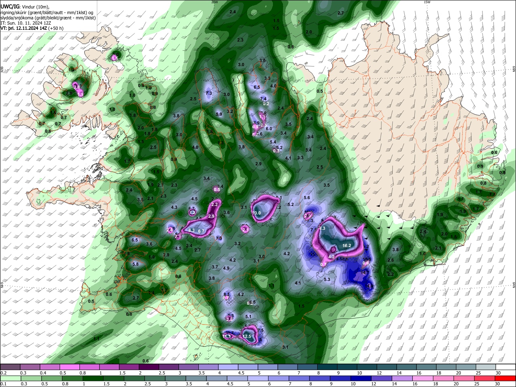Viewport: 516px width, 387px height.
Task: Click the pale grey 25 swatch in upper legend row
Action: pyautogui.click(x=486, y=367)
